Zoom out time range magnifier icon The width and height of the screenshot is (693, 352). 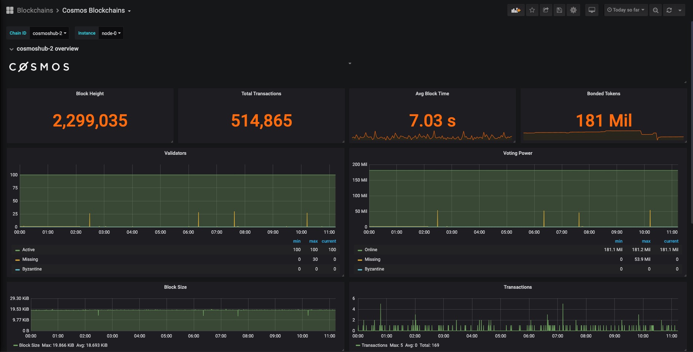click(655, 10)
